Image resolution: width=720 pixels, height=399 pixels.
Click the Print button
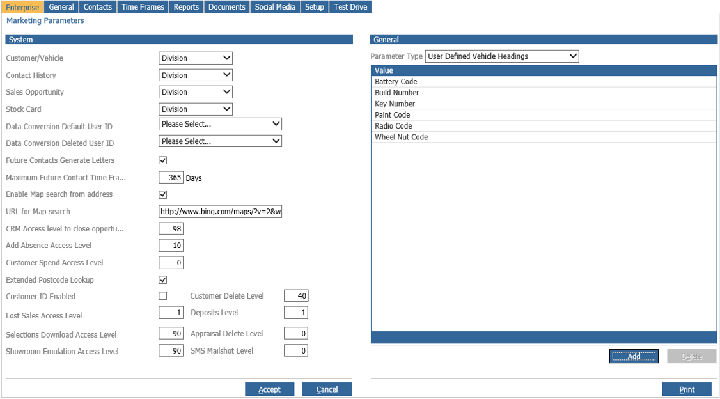687,389
